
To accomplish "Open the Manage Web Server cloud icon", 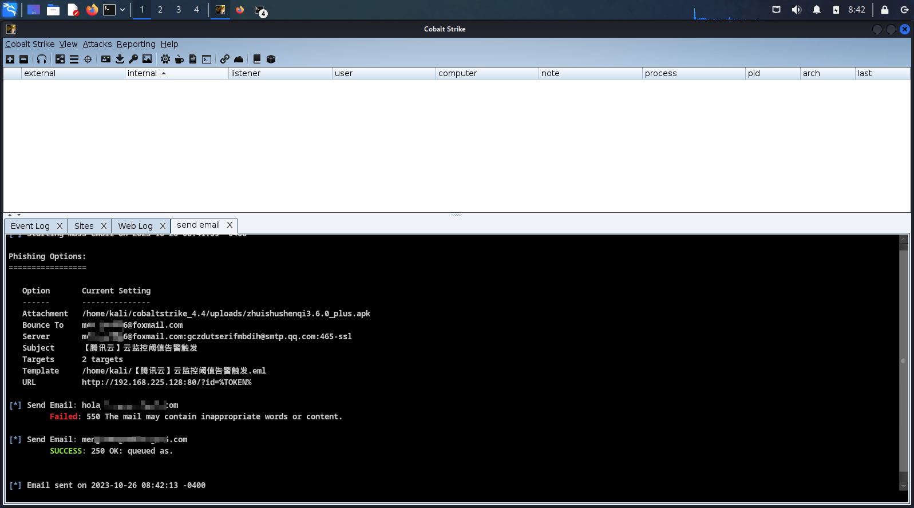I will click(239, 59).
